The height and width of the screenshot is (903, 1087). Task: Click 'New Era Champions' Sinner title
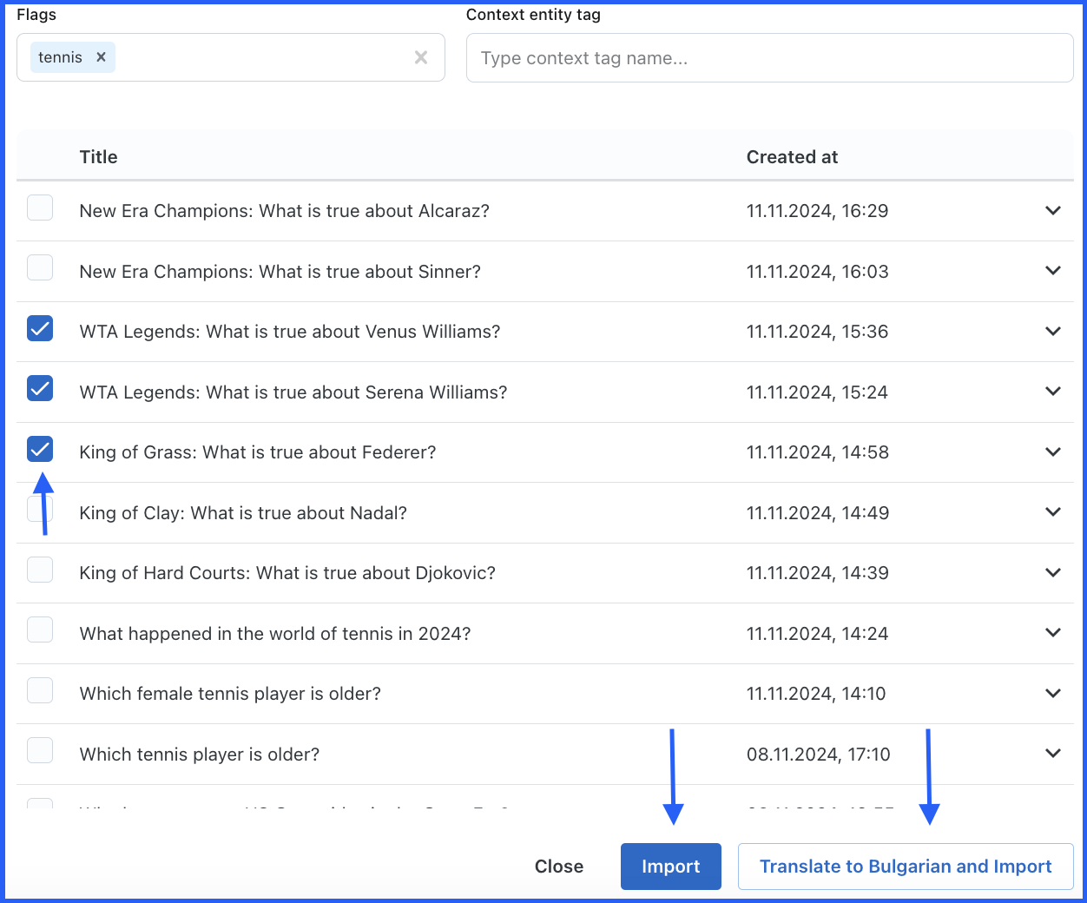[x=280, y=272]
